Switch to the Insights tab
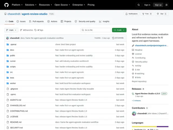The width and height of the screenshot is (173, 130). coord(104,21)
